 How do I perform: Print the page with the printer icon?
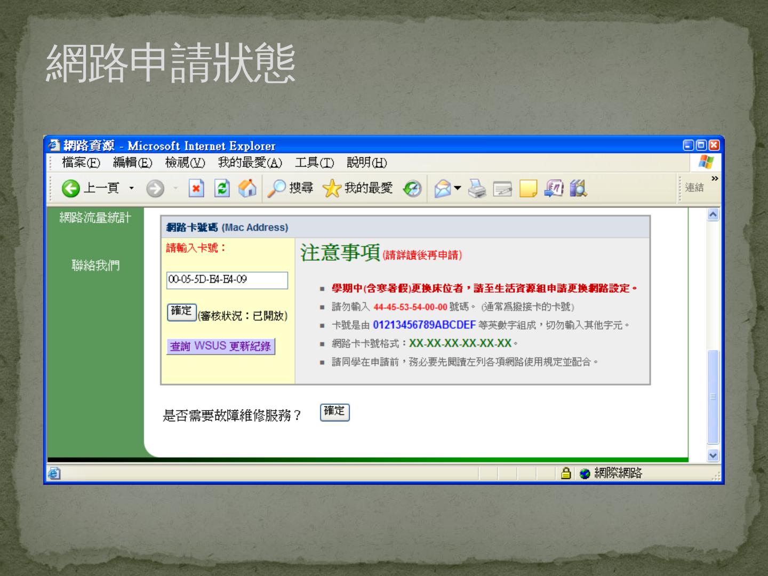[477, 188]
